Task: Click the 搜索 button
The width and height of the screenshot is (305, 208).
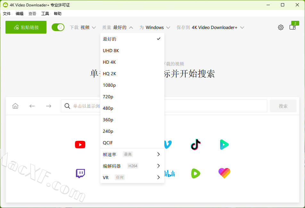Action: [283, 106]
